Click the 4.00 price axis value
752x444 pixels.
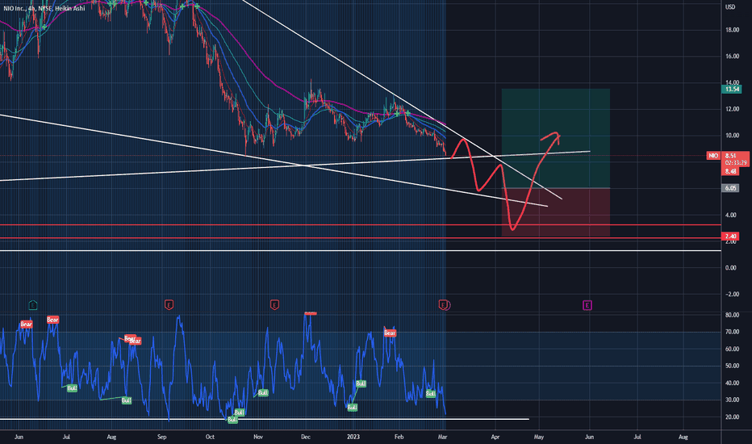click(x=731, y=215)
